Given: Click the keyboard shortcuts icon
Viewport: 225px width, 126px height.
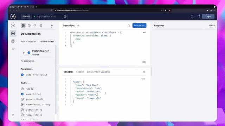Looking at the screenshot, I should pos(144,62).
